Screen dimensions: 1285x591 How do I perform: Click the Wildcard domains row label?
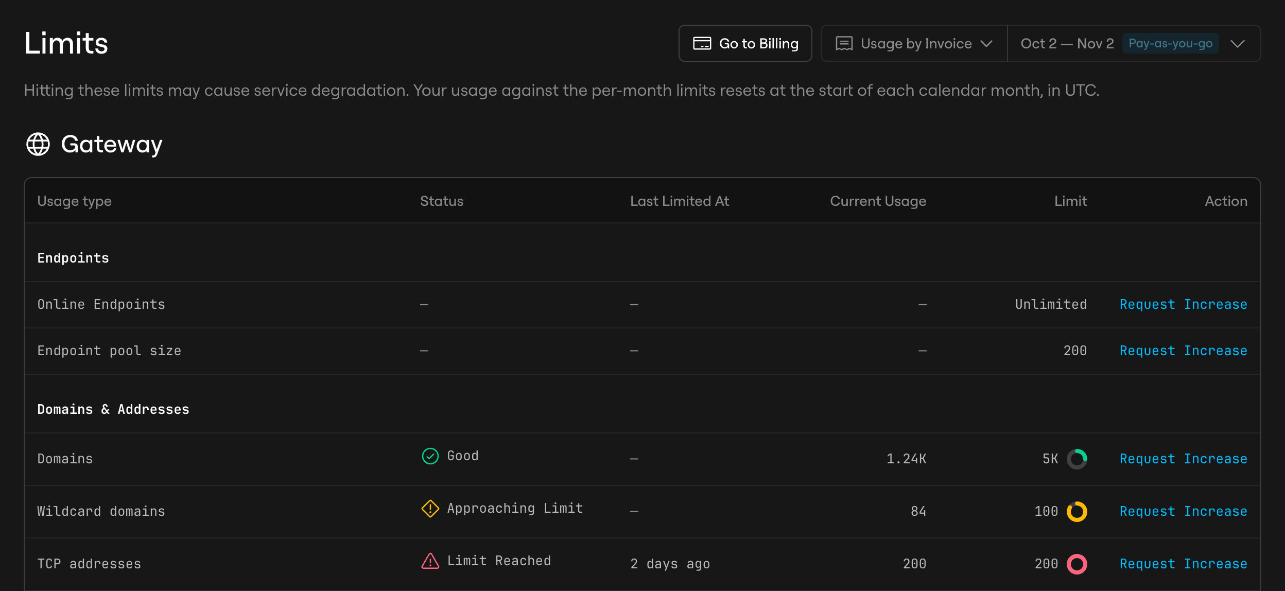pos(101,511)
